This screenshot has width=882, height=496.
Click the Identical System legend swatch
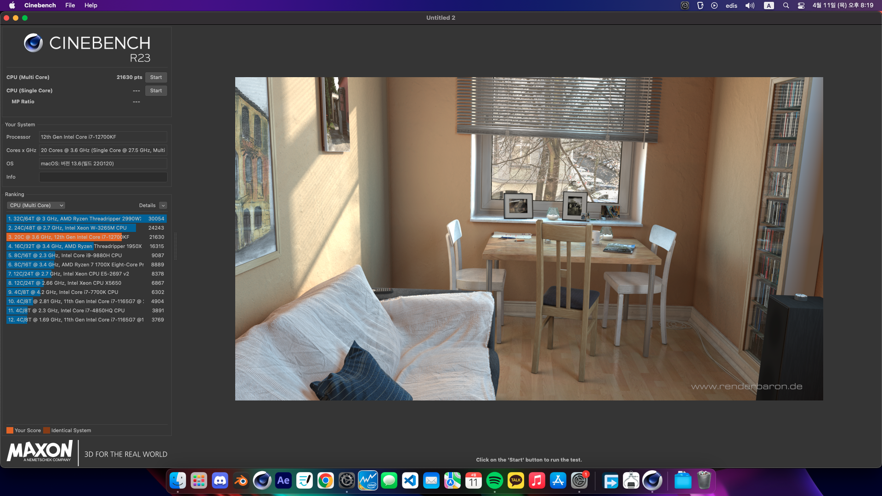(x=46, y=430)
